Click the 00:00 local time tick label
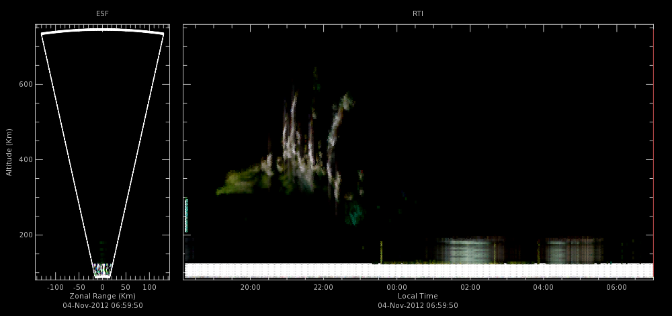Image resolution: width=672 pixels, height=316 pixels. point(397,287)
